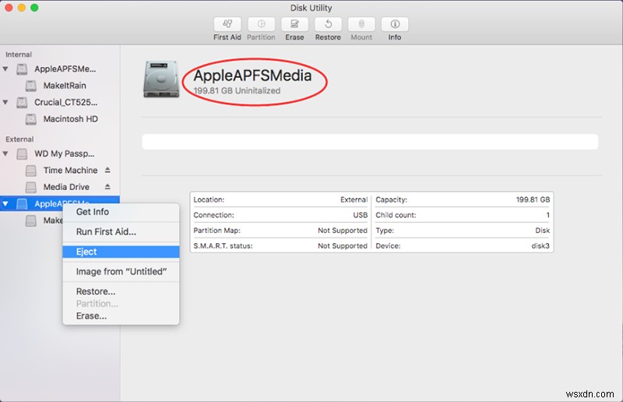
Task: Click the Child count value 1
Action: click(547, 215)
